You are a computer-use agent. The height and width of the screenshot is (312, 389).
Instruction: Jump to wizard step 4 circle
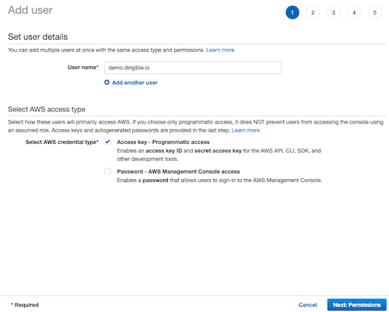(x=354, y=12)
